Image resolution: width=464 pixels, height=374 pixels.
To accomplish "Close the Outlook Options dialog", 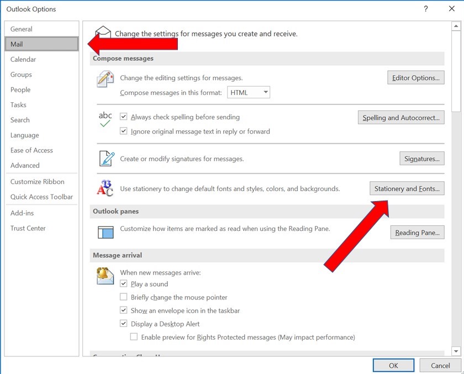I will tap(452, 9).
